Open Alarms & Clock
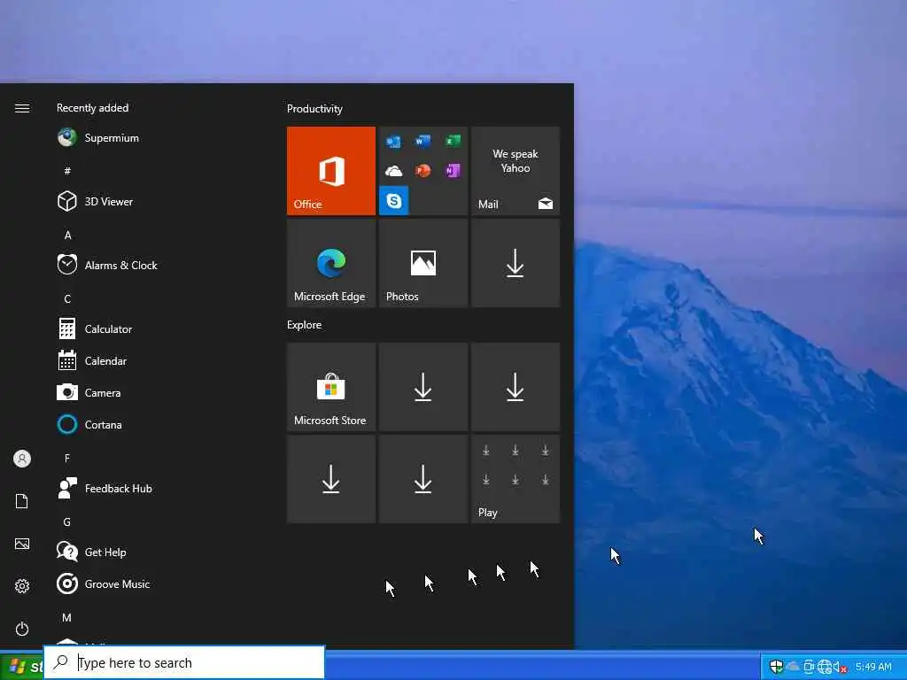 click(107, 265)
